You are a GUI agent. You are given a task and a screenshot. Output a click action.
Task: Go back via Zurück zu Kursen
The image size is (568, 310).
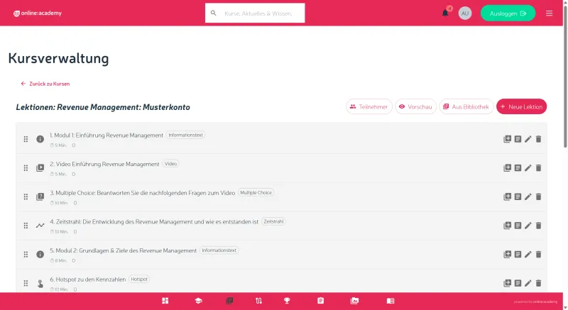point(45,84)
